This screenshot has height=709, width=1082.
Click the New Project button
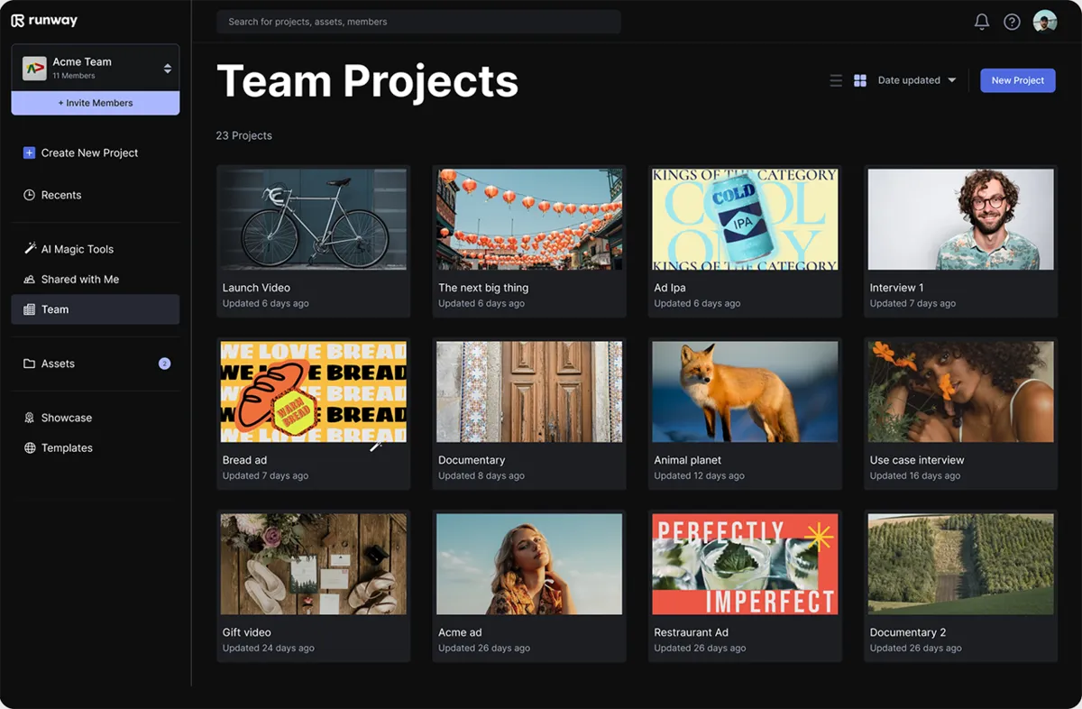coord(1017,80)
